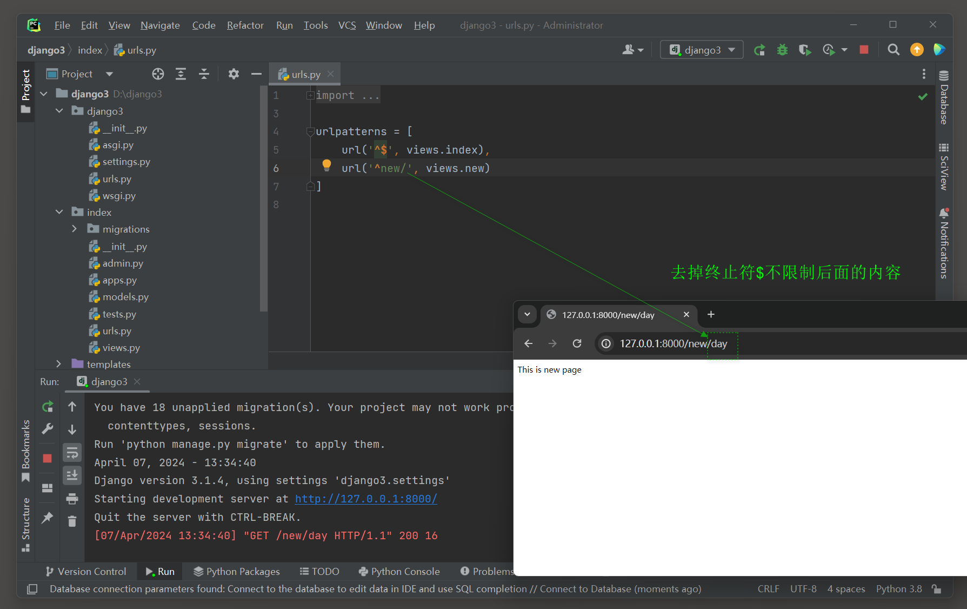Open the File menu

click(62, 25)
